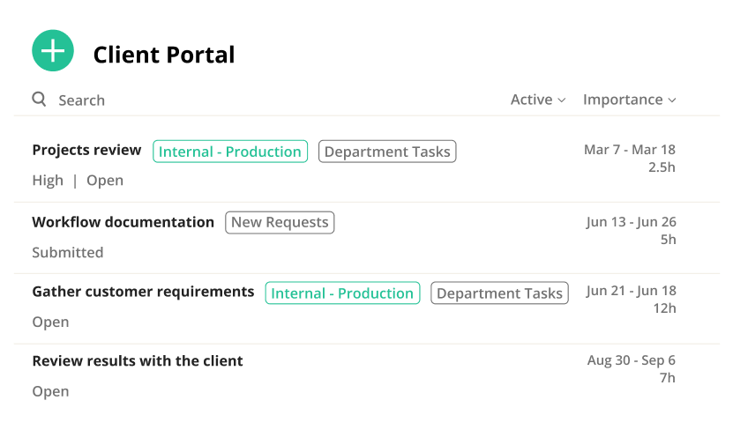Click Internal - Production tag on Gather customer requirements
733x430 pixels.
tap(342, 293)
